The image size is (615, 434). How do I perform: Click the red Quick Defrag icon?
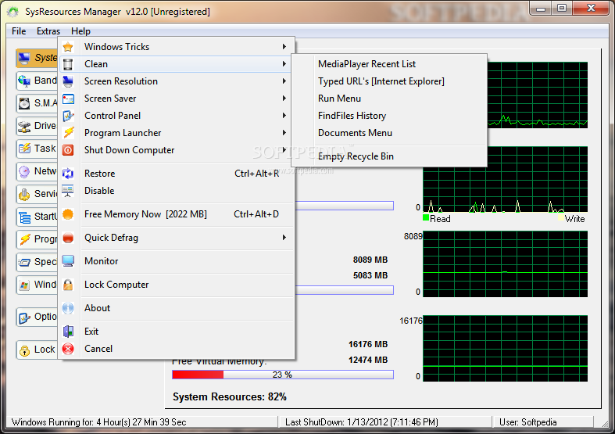68,238
